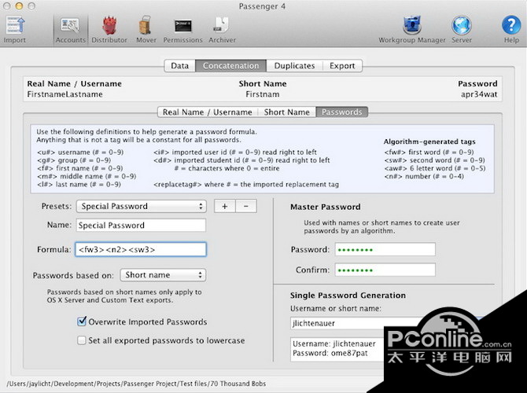This screenshot has width=527, height=393.
Task: Minimize the Passenger 4 window
Action: [19, 6]
